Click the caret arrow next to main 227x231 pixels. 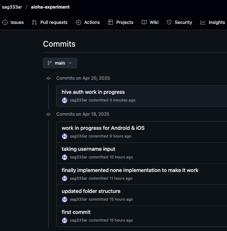(x=70, y=63)
